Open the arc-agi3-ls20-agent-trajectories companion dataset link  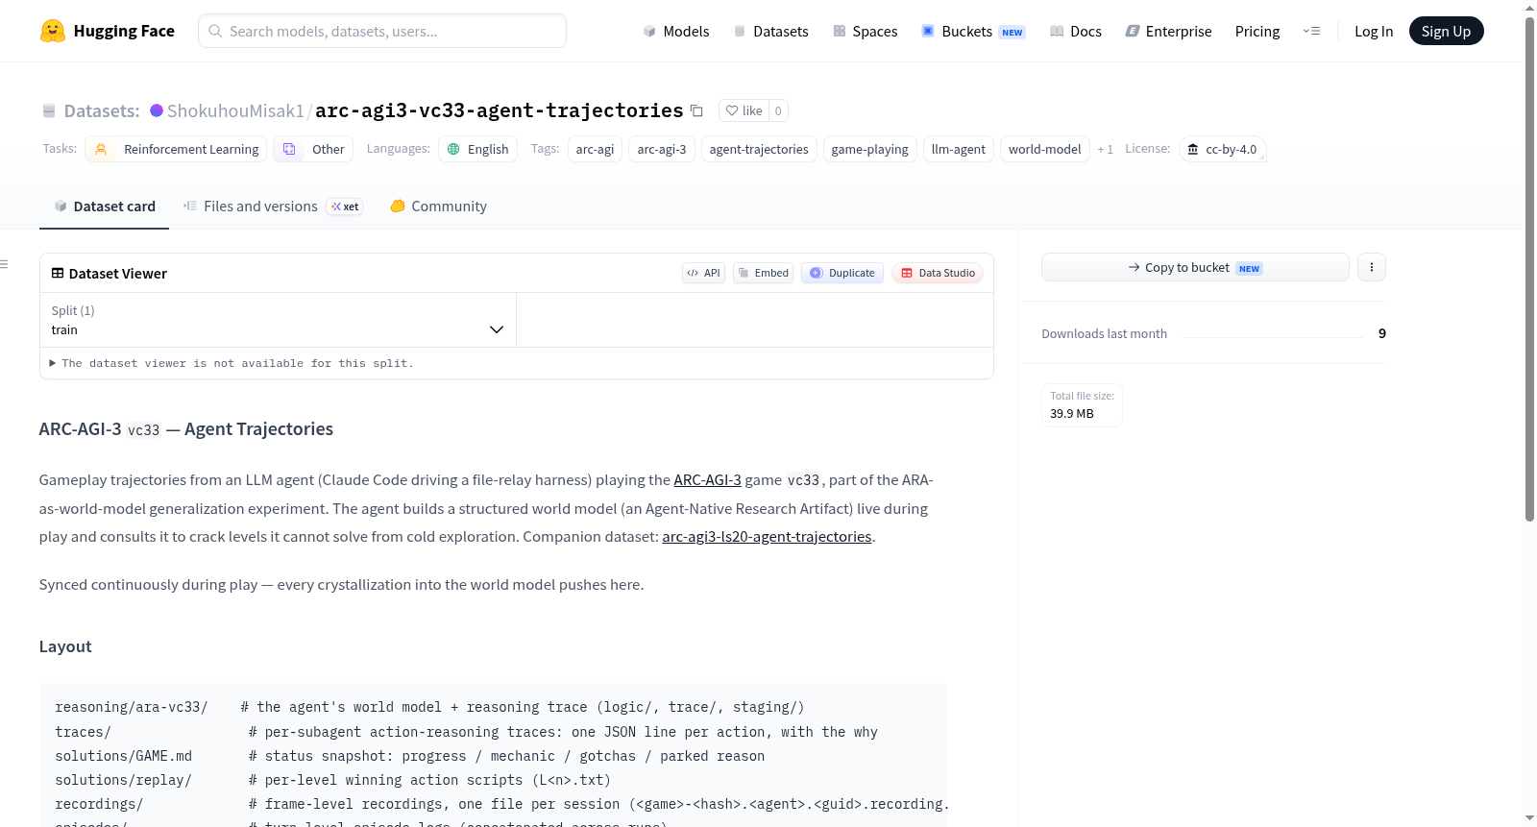point(767,537)
